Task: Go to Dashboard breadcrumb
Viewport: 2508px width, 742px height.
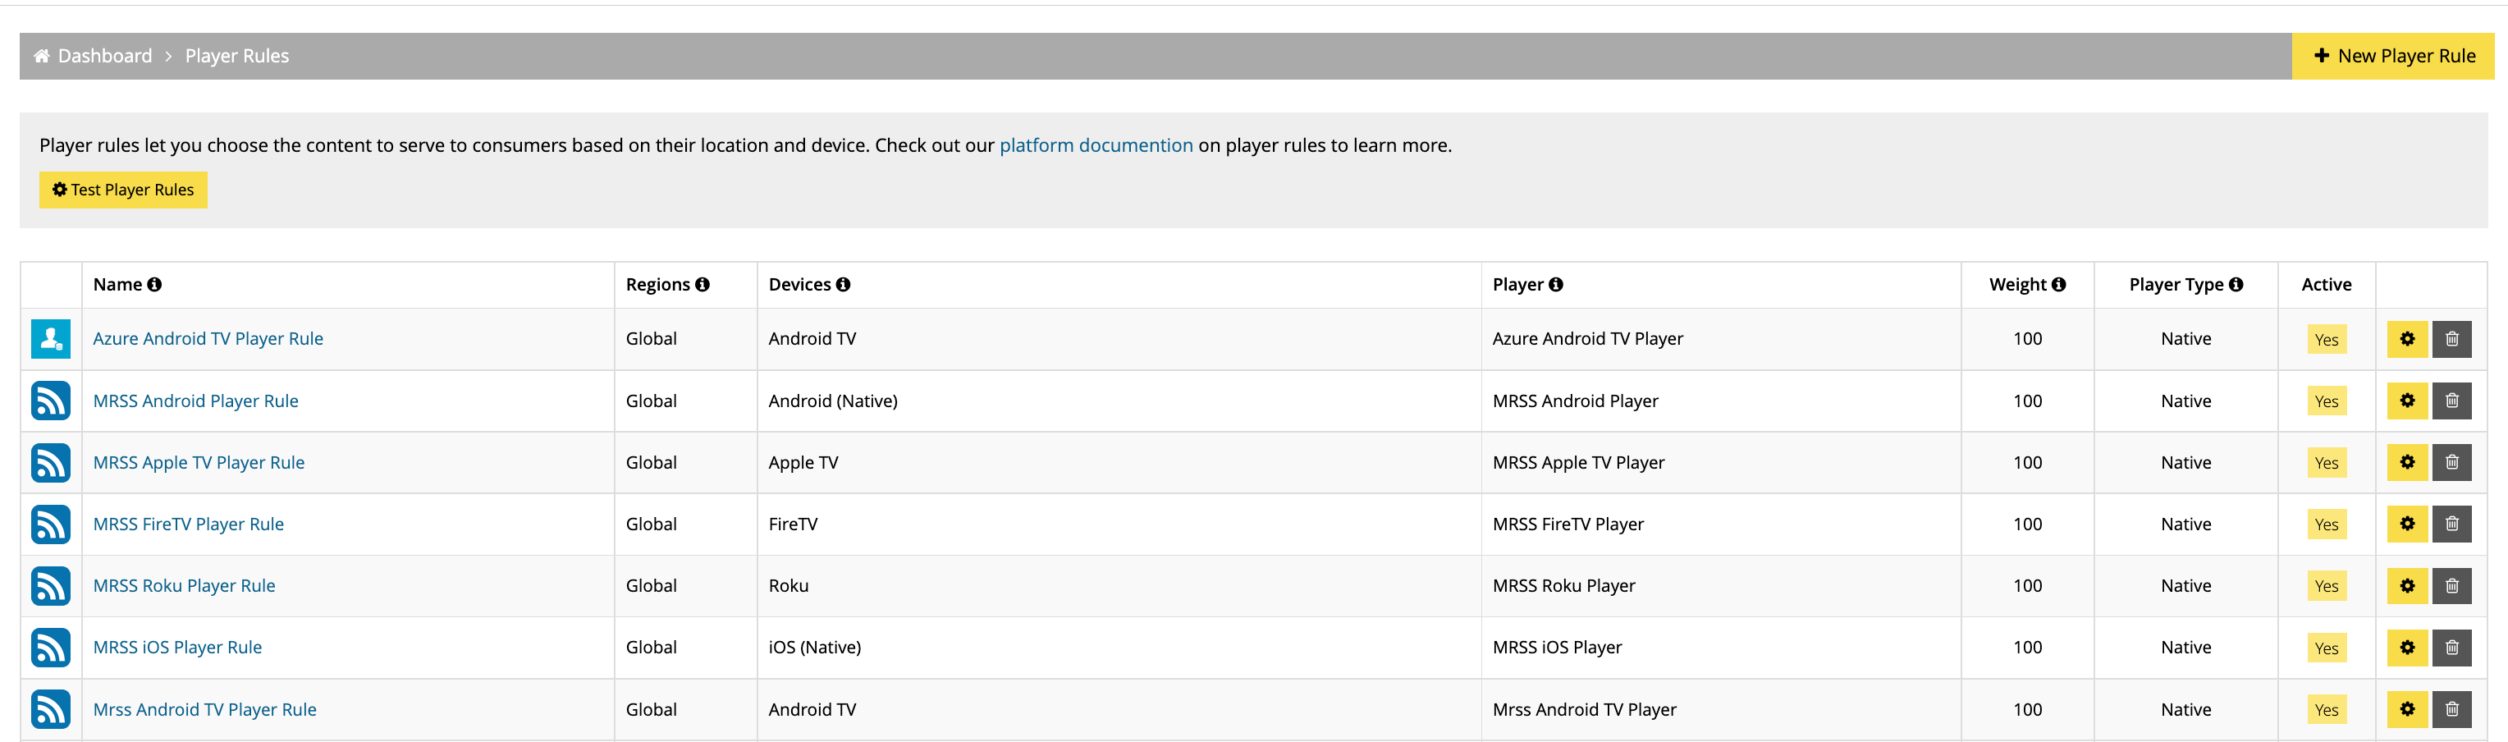Action: [x=105, y=56]
